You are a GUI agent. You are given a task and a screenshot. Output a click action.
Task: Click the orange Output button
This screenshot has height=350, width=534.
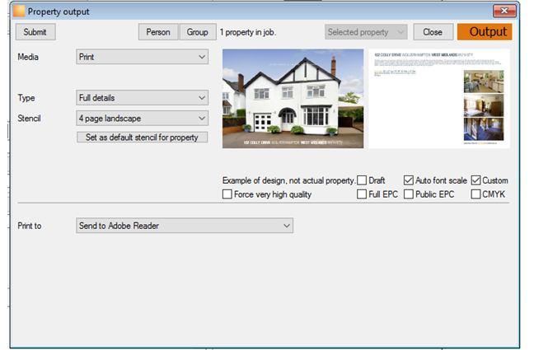point(485,32)
